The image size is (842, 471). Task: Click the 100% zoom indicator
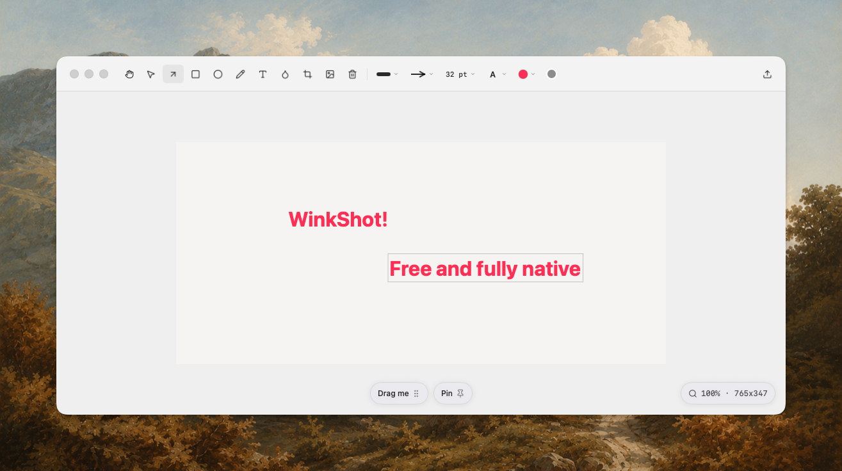coord(728,394)
